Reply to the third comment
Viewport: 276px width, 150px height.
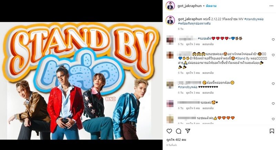click(x=208, y=93)
